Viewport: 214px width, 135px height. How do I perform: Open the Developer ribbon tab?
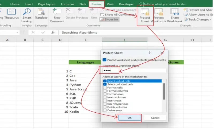coord(126,4)
